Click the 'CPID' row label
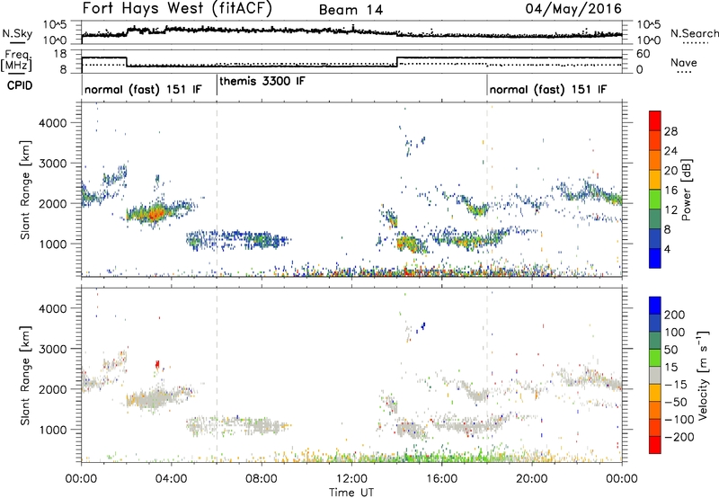The height and width of the screenshot is (498, 719). point(20,85)
